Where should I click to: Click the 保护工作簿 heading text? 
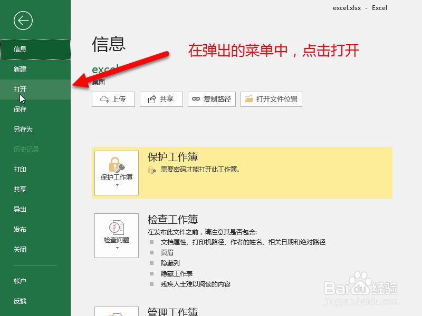coord(173,157)
